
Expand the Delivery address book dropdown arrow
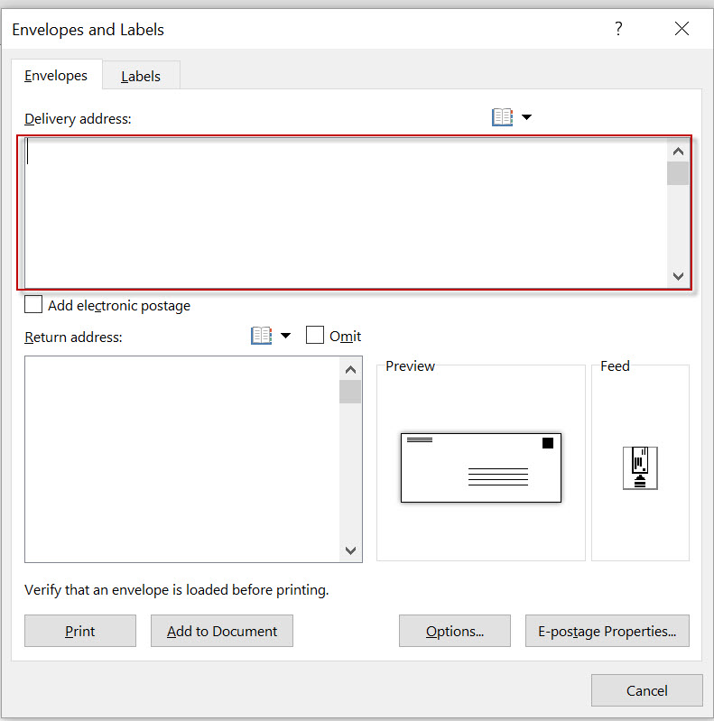[x=527, y=117]
